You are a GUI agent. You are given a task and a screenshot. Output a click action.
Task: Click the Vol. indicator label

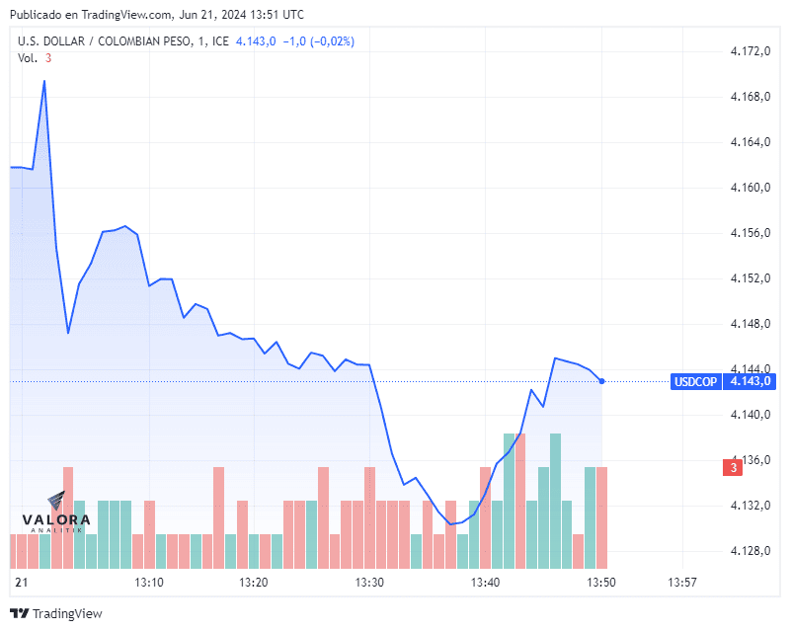28,58
